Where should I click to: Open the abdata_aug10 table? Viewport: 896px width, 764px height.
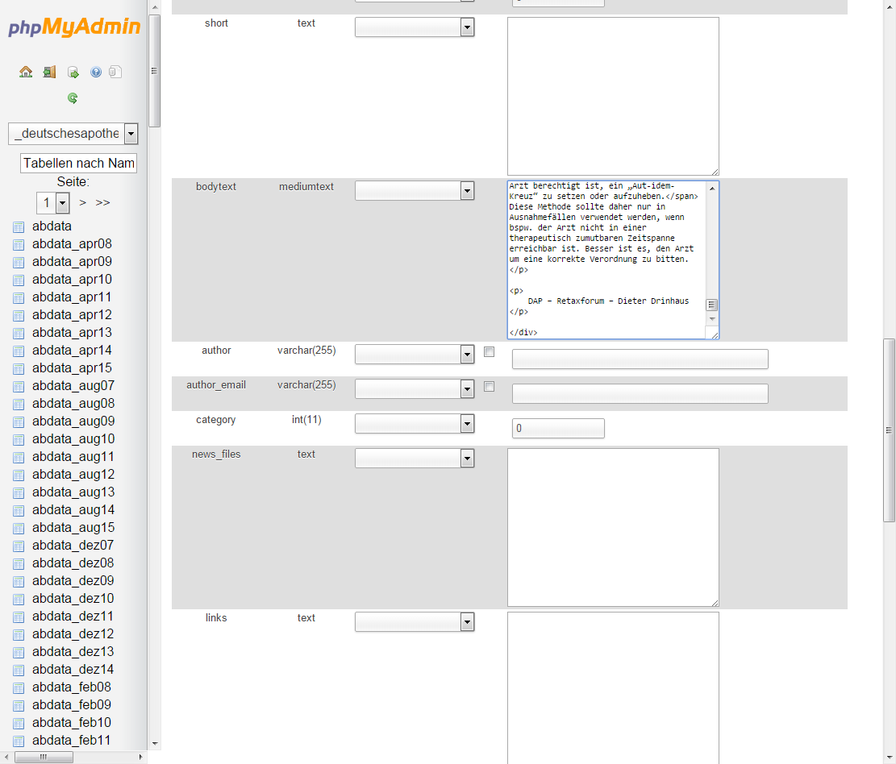pyautogui.click(x=73, y=439)
